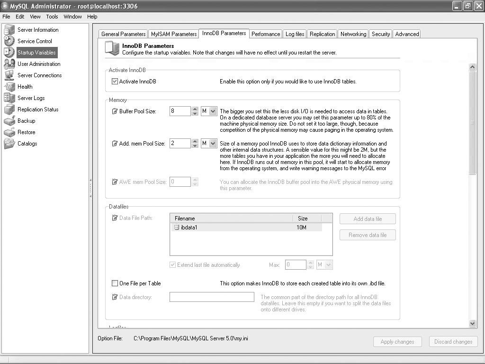Select Startup Variables in the sidebar
485x364 pixels.
coord(36,52)
